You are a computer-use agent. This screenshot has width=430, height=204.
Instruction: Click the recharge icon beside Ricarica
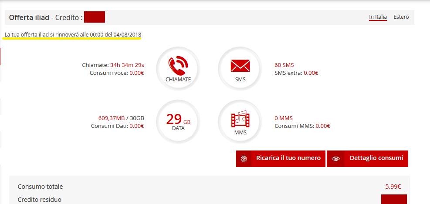244,158
